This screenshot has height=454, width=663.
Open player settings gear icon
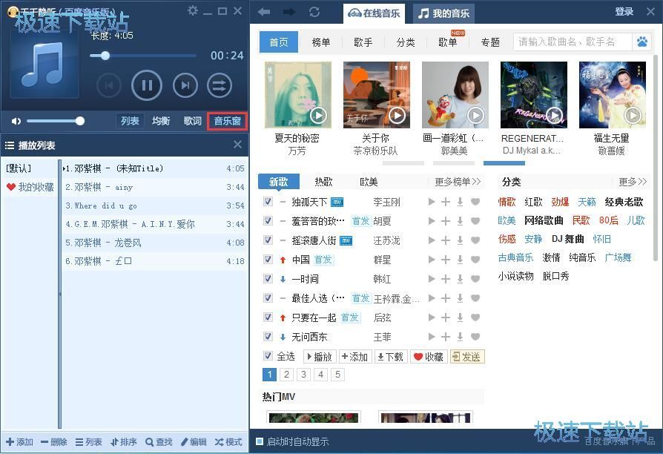click(x=193, y=10)
